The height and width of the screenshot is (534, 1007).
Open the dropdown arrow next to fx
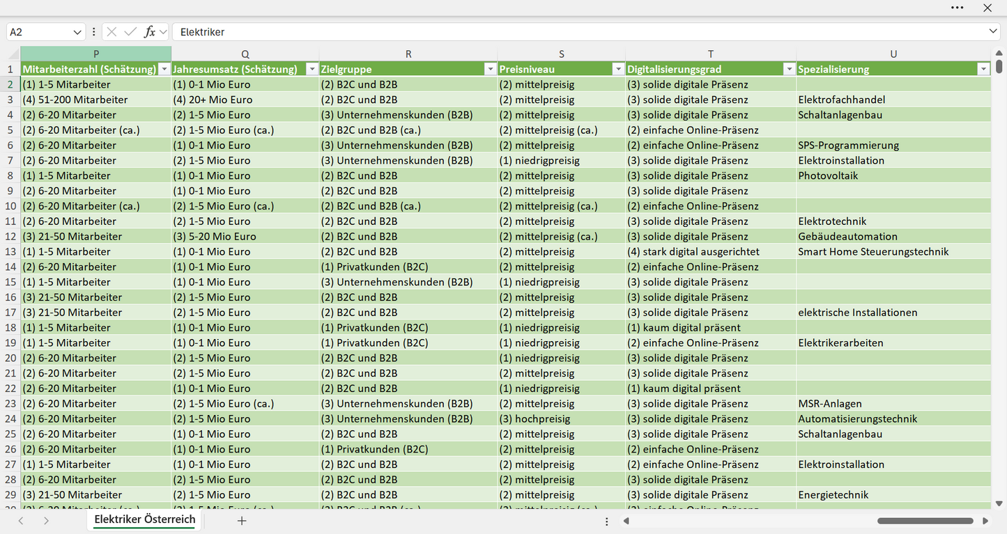click(163, 32)
